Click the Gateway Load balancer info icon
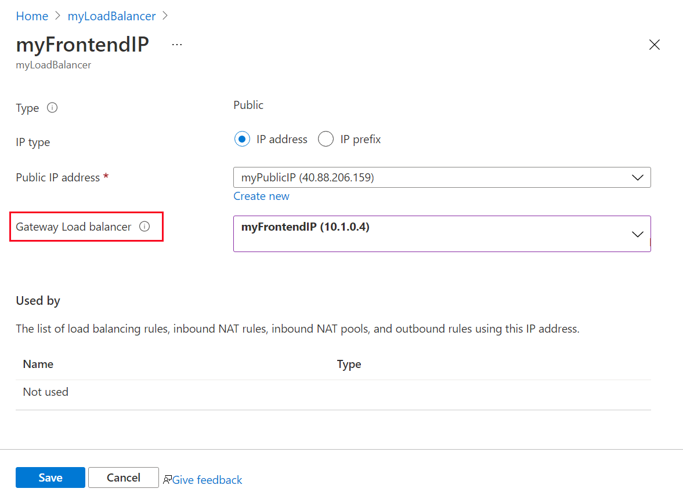This screenshot has width=683, height=503. coord(144,227)
